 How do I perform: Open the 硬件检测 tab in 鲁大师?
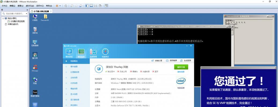tap(81, 53)
